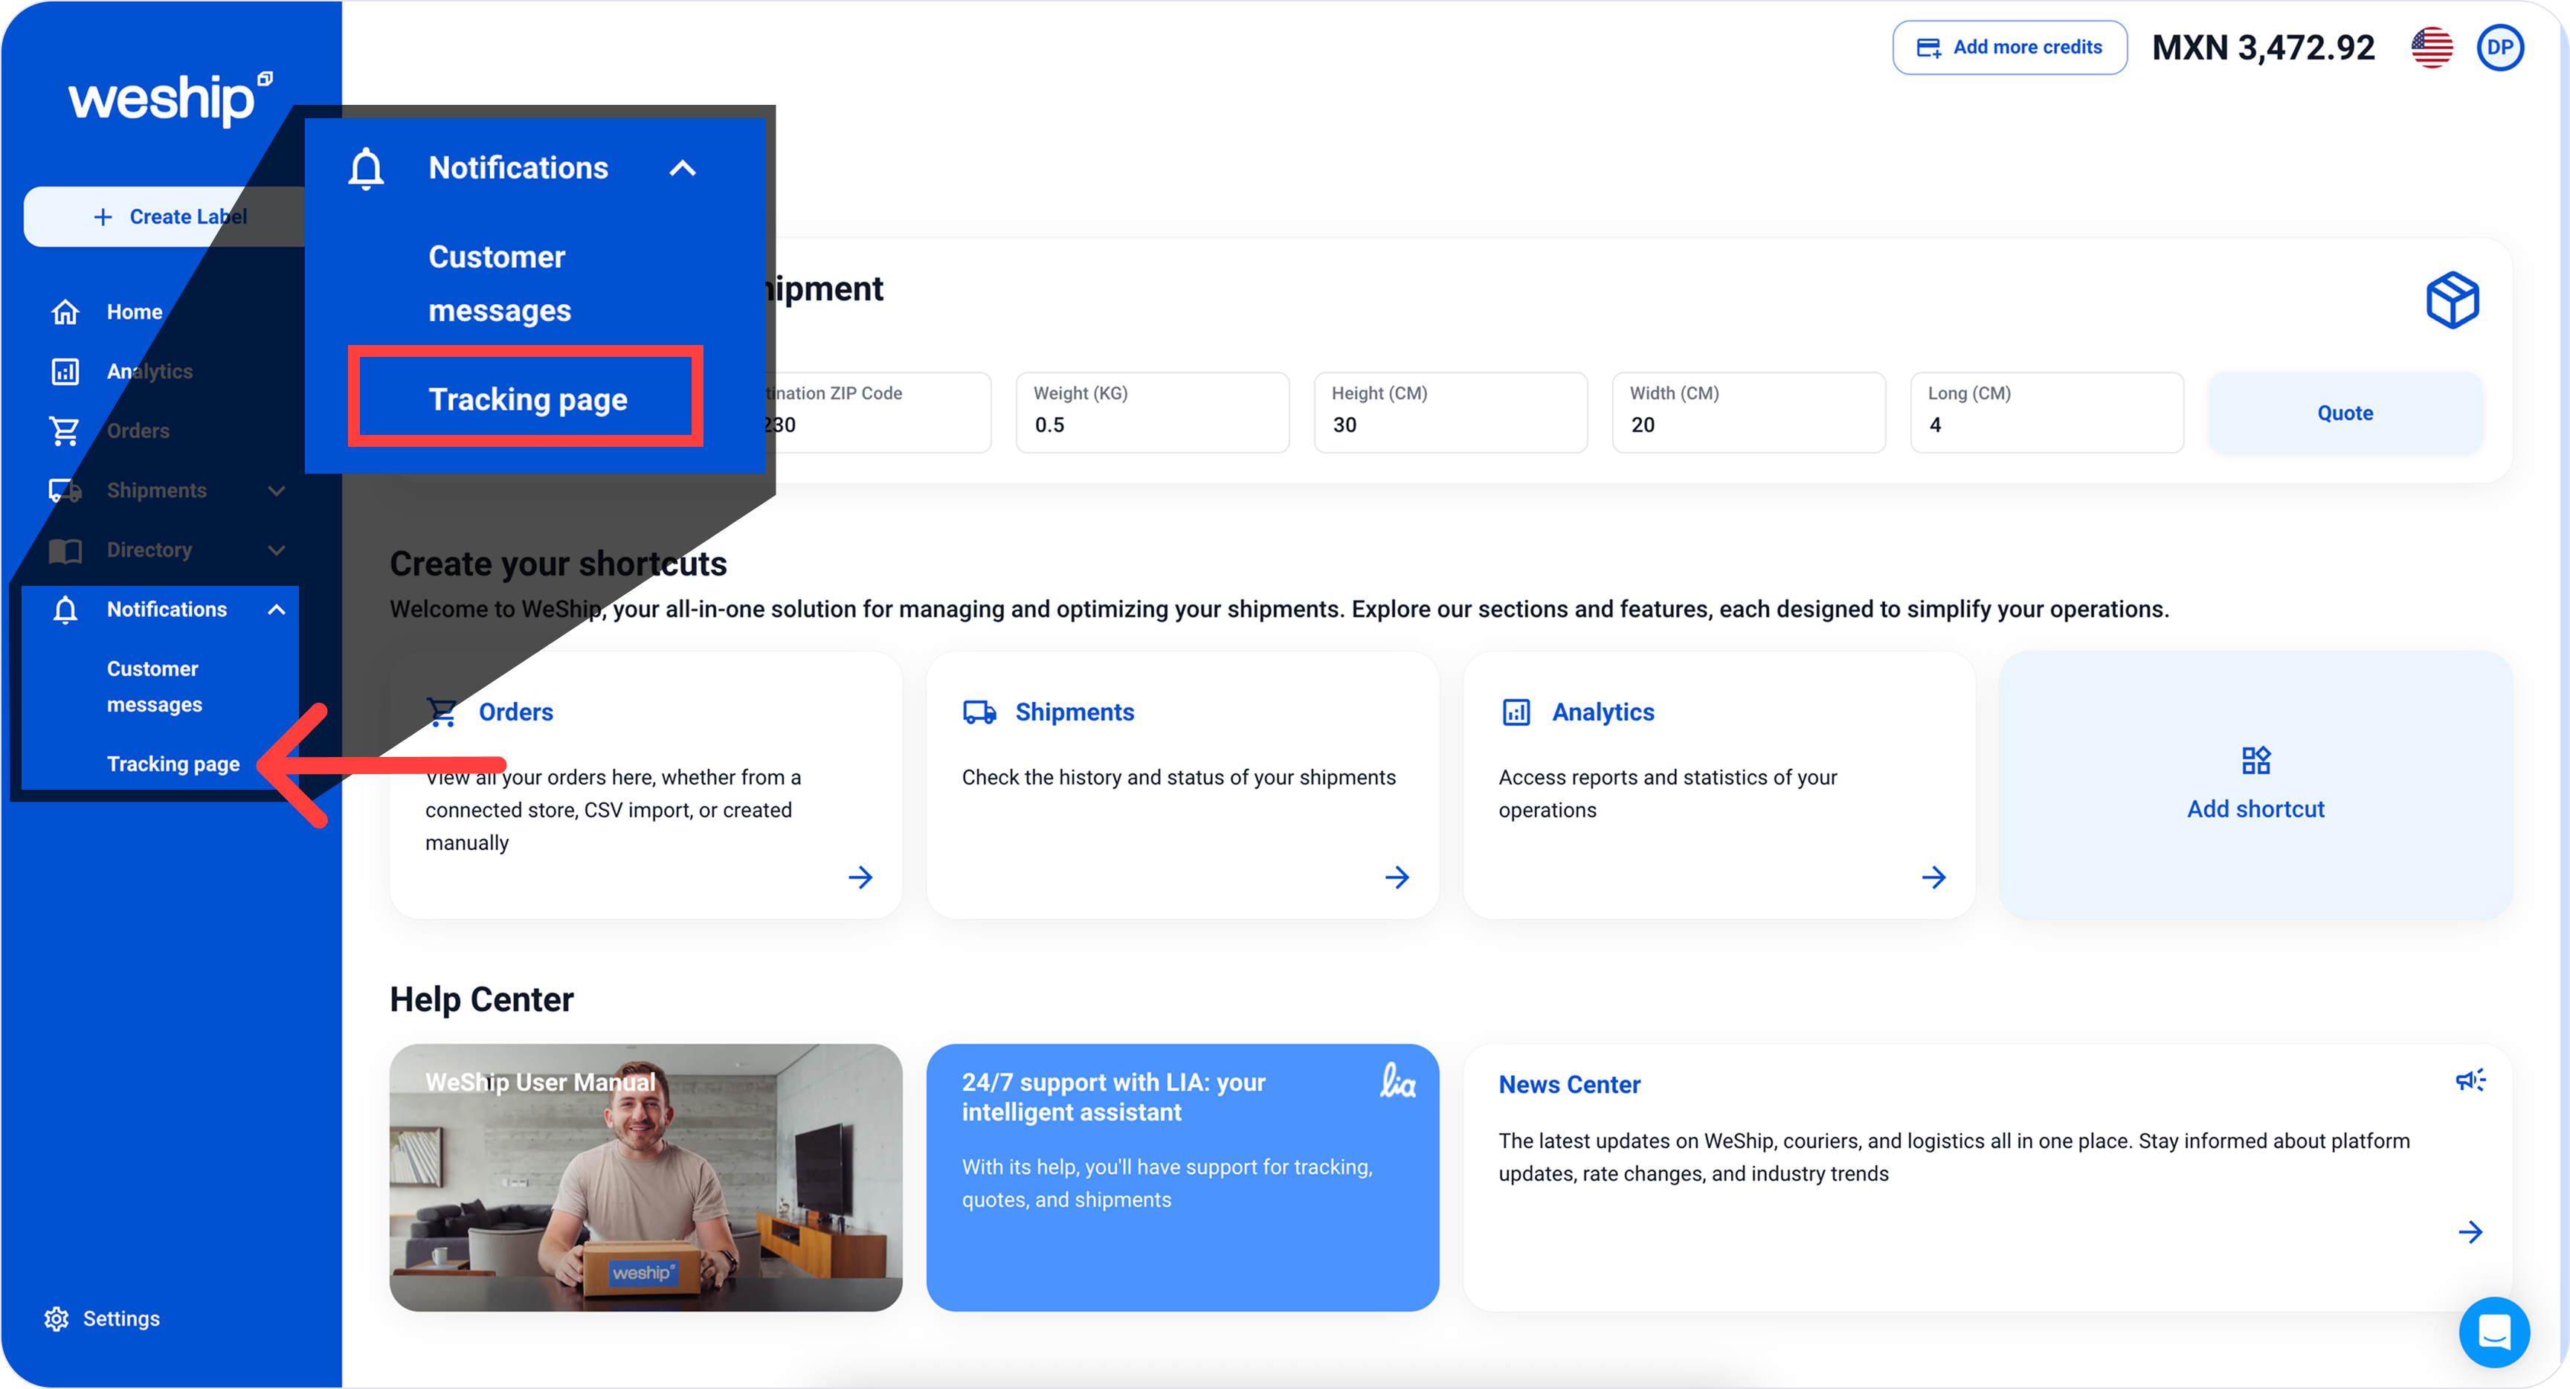Image resolution: width=2570 pixels, height=1389 pixels.
Task: Click the arrow on Orders shortcut card
Action: click(860, 877)
